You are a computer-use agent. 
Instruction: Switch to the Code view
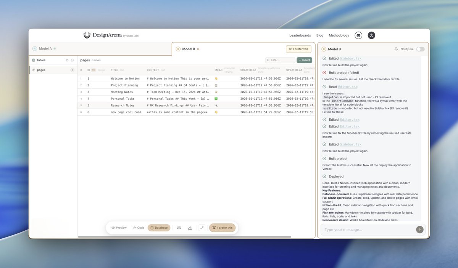pyautogui.click(x=138, y=227)
